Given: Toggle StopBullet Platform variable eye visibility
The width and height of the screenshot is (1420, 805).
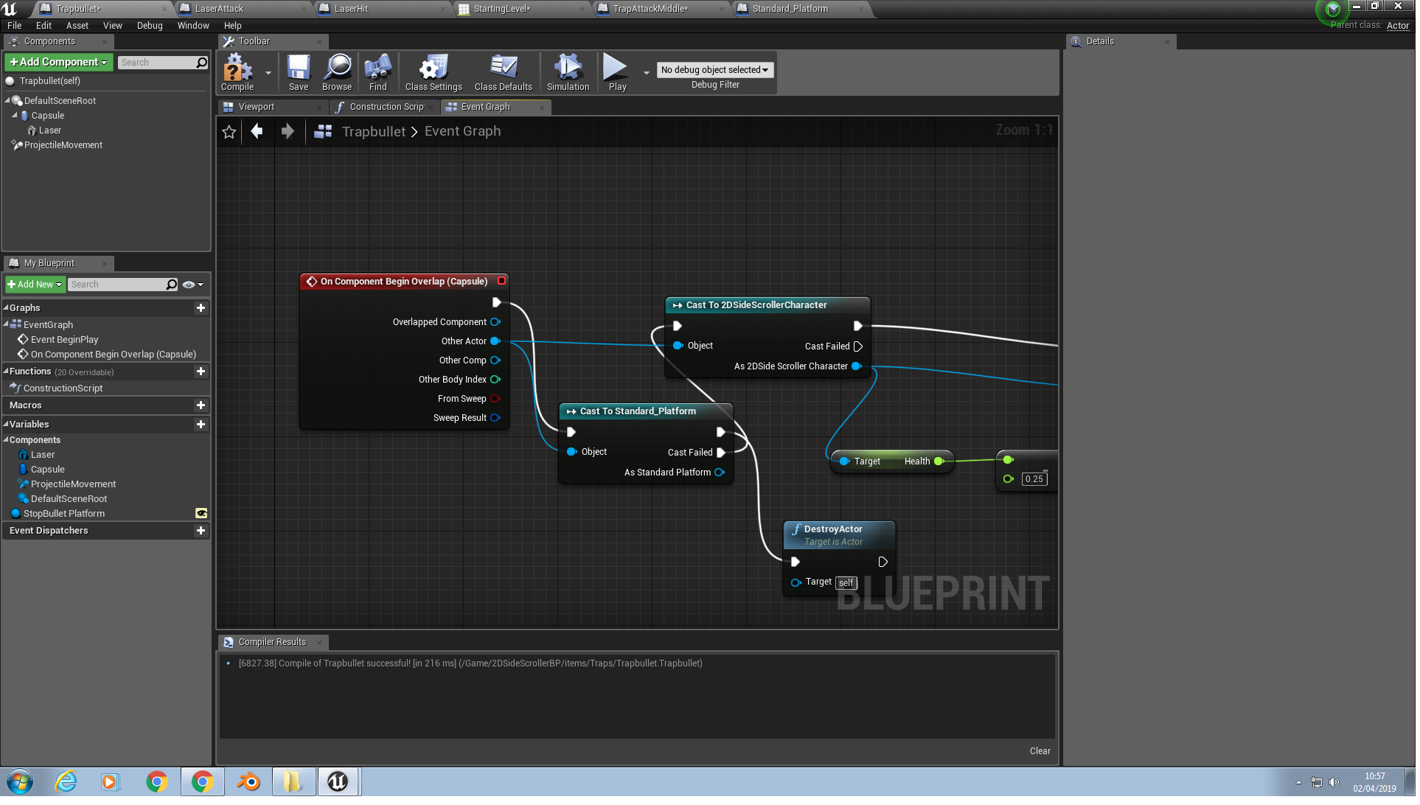Looking at the screenshot, I should (201, 515).
